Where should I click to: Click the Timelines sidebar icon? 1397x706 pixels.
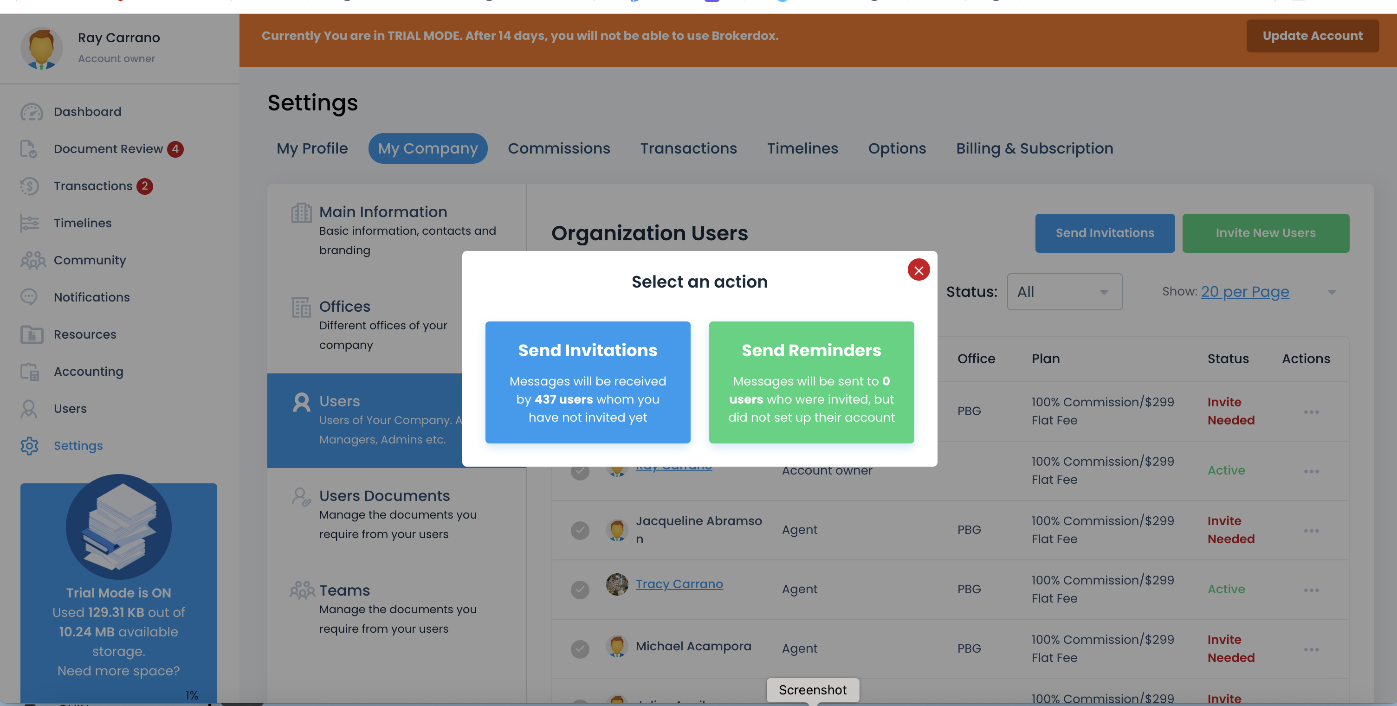(x=30, y=223)
